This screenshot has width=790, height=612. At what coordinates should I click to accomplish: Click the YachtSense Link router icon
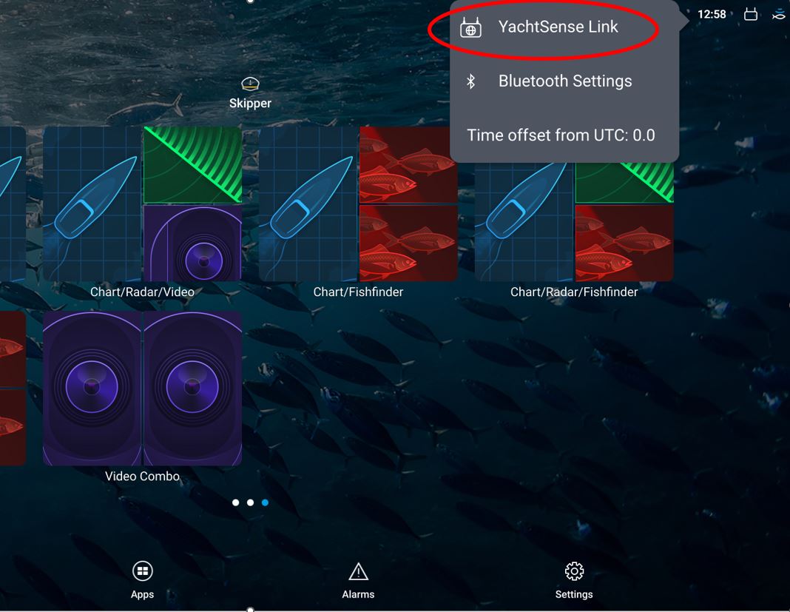pos(470,28)
